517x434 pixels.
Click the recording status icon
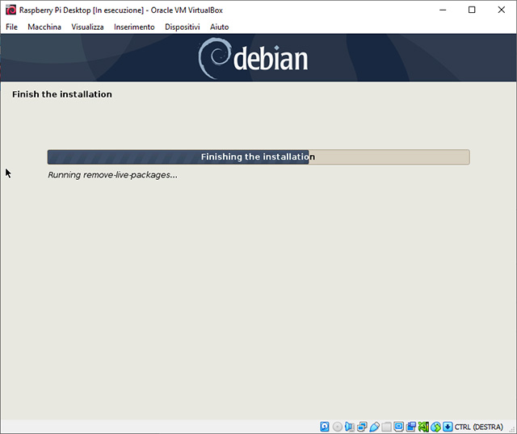[410, 426]
